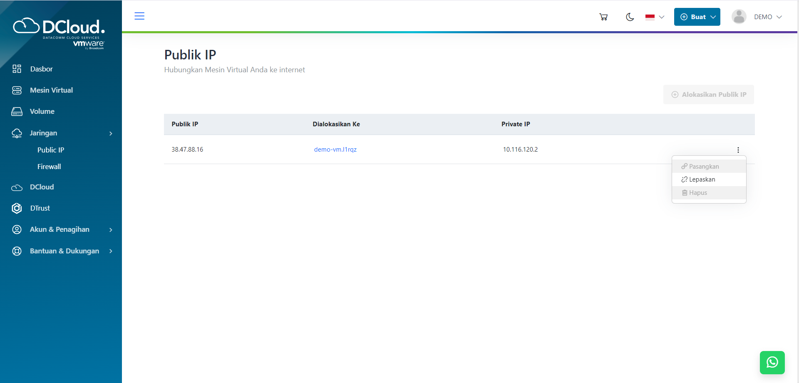Click the user avatar picture

click(739, 17)
